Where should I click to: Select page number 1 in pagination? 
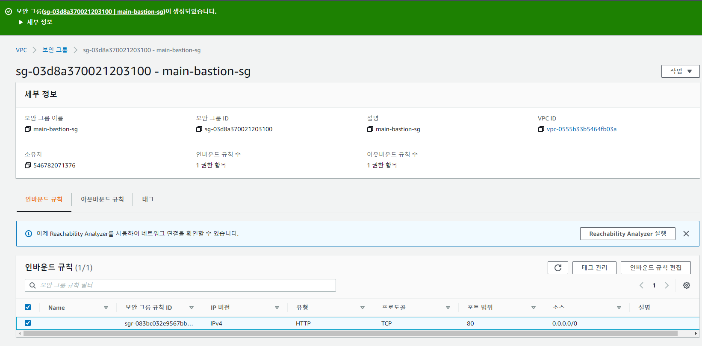click(654, 285)
